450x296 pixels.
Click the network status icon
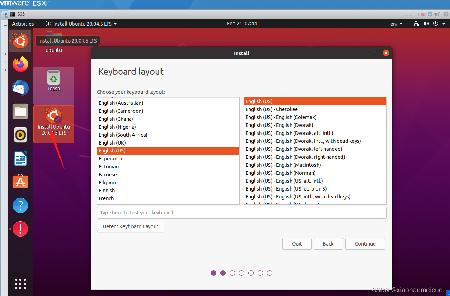pyautogui.click(x=416, y=24)
